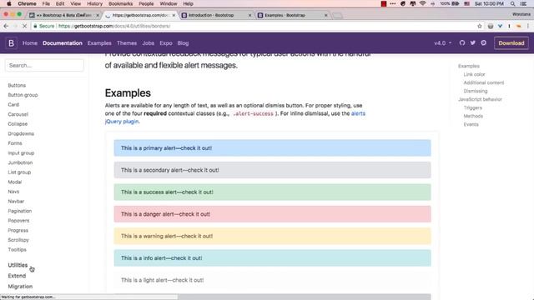
Task: Open Documentation in the navbar
Action: [63, 43]
